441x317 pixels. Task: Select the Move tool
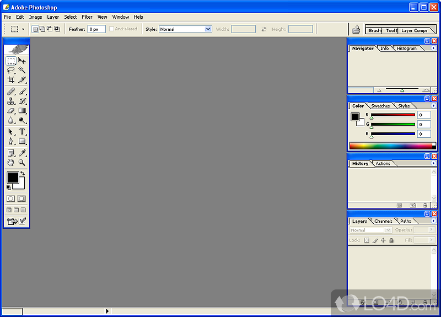coord(22,61)
